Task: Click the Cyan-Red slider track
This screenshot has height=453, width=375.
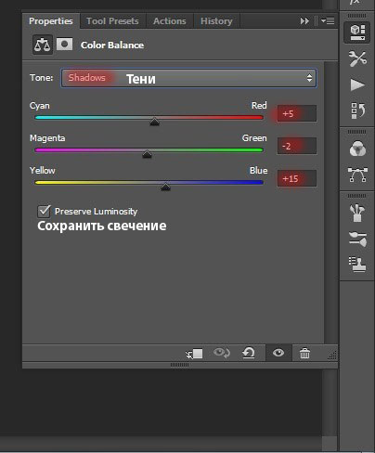Action: (x=149, y=118)
